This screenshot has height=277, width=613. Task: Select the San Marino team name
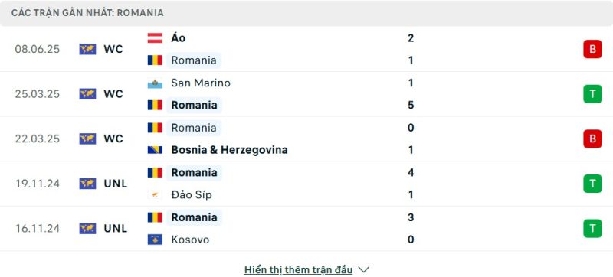pos(201,83)
